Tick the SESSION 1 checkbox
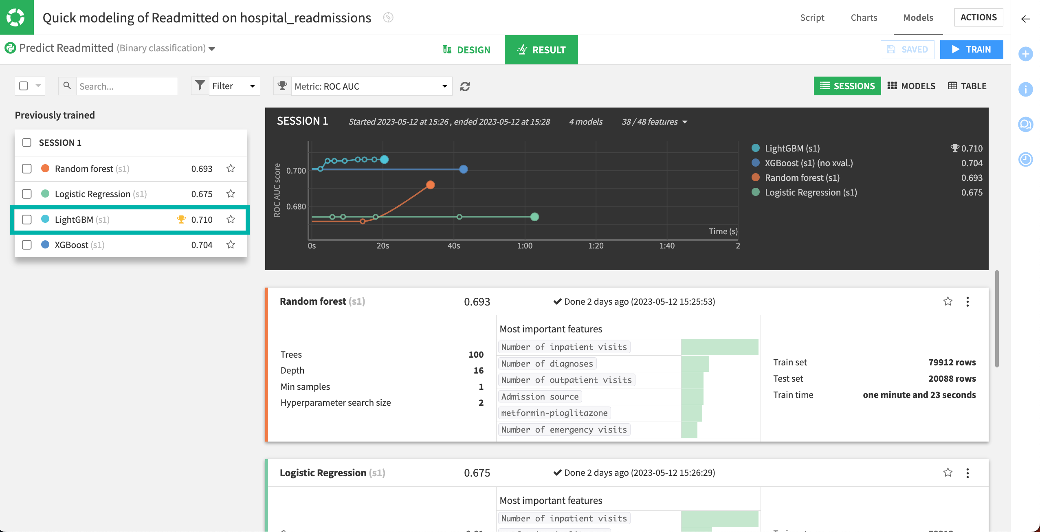Viewport: 1040px width, 532px height. pyautogui.click(x=27, y=143)
